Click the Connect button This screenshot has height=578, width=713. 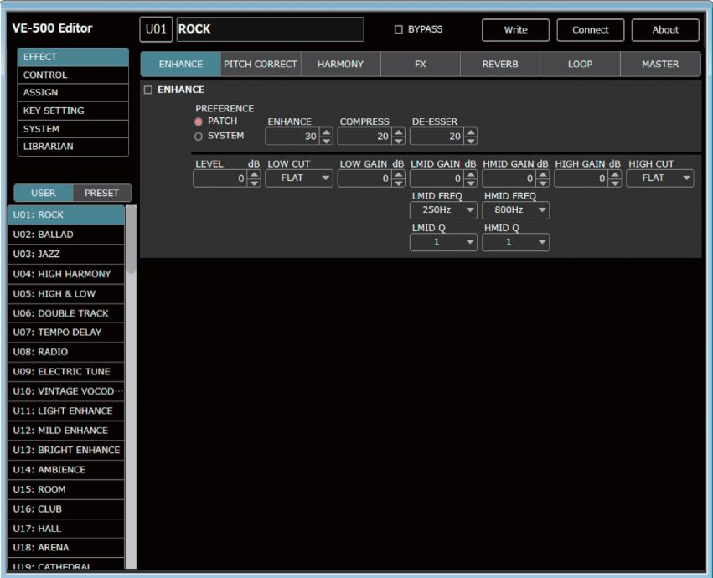click(590, 30)
